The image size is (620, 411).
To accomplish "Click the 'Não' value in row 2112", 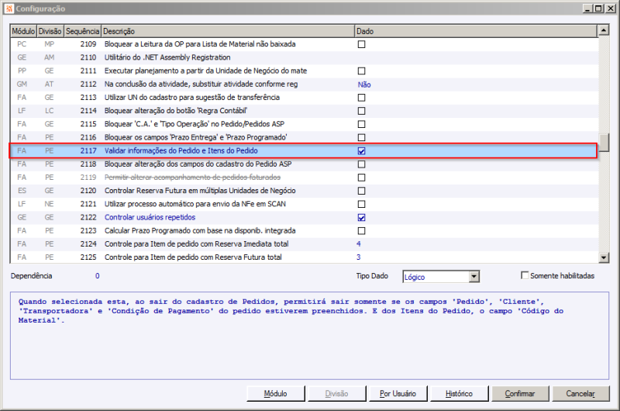I will tap(364, 85).
